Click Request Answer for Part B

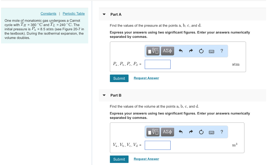pos(146,159)
